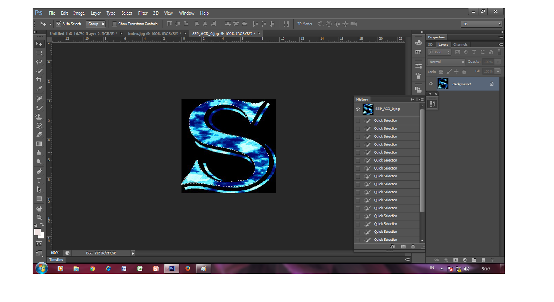Select the Hand tool
554x302 pixels.
[39, 209]
